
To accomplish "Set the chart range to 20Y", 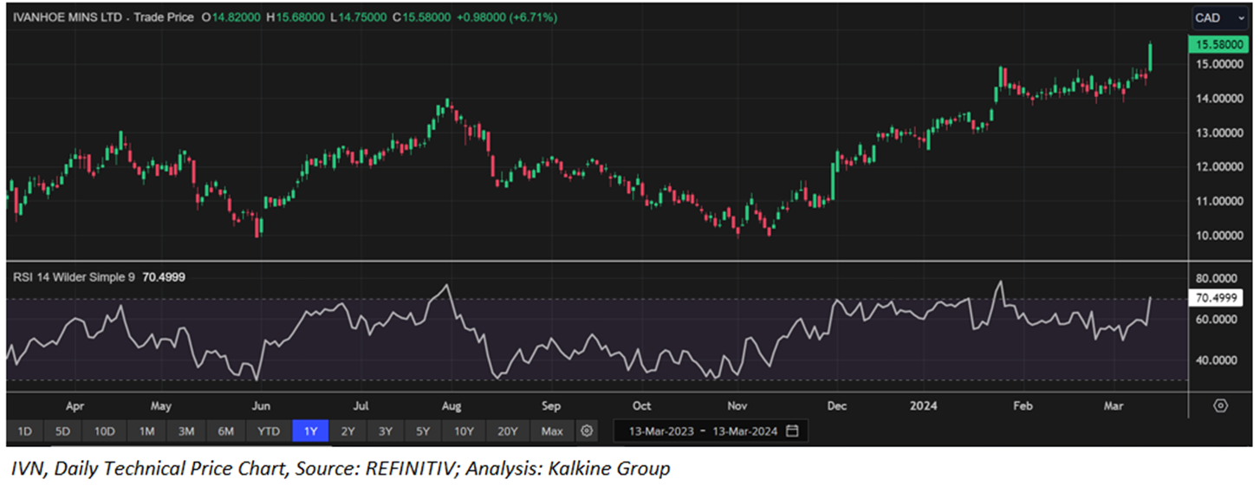I will click(507, 431).
